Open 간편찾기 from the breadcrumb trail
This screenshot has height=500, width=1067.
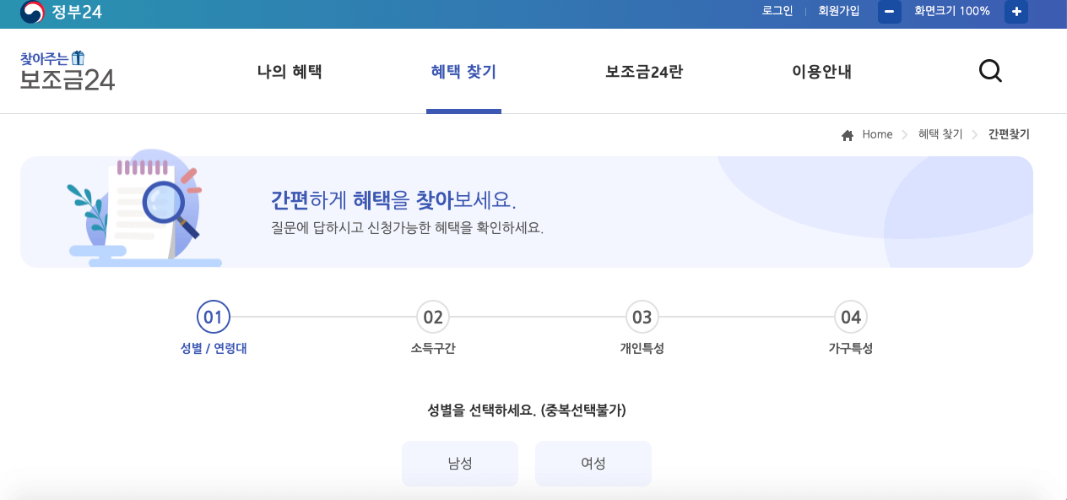(x=1009, y=133)
